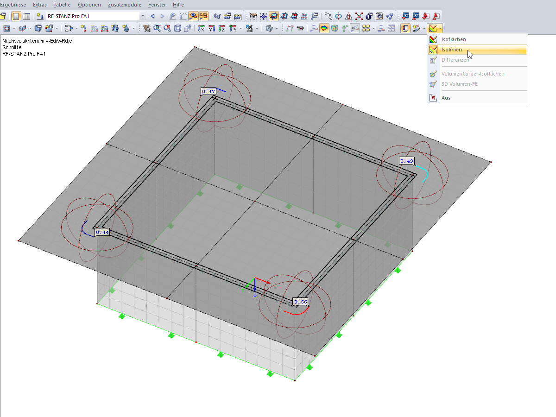Expand the magic wand dropdown arrow
The height and width of the screenshot is (417, 556).
pyautogui.click(x=424, y=28)
